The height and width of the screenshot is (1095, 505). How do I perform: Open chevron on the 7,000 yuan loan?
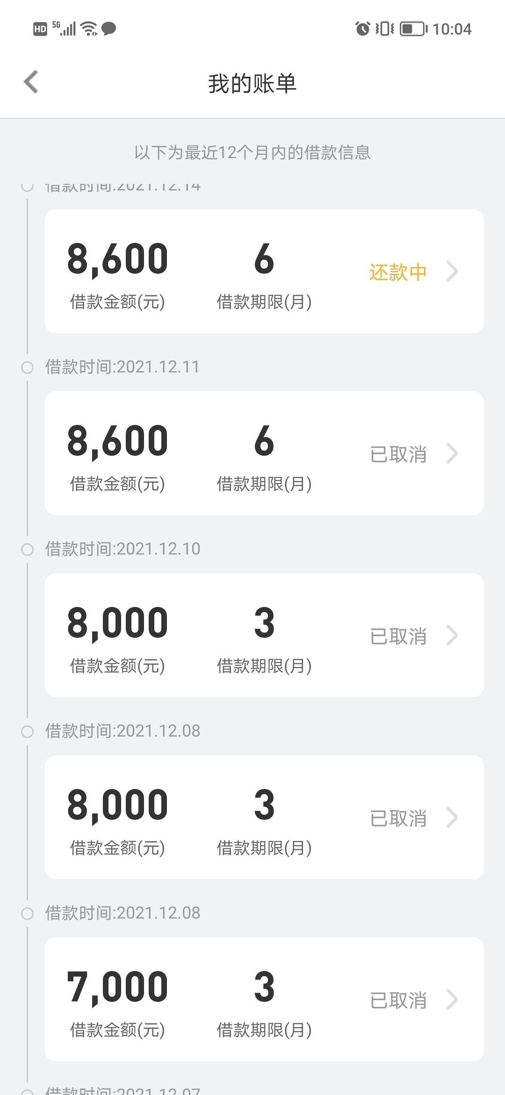coord(452,1000)
